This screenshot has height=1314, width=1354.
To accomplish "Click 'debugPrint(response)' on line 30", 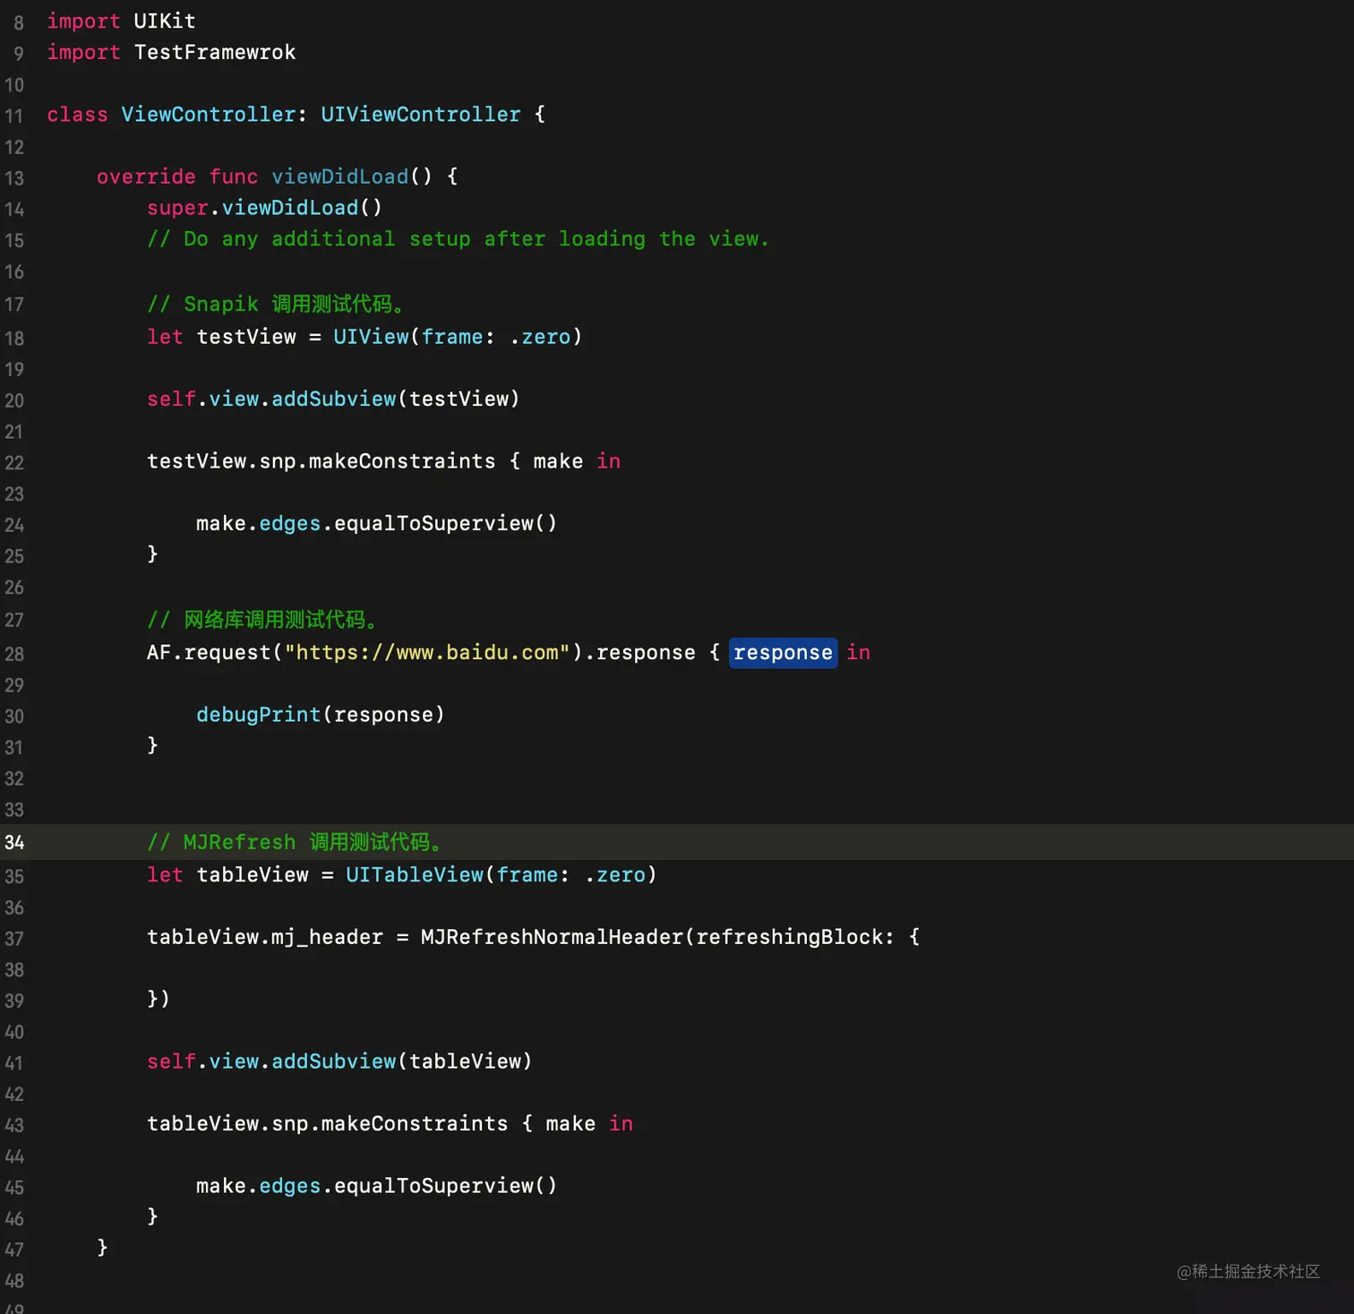I will [x=321, y=715].
